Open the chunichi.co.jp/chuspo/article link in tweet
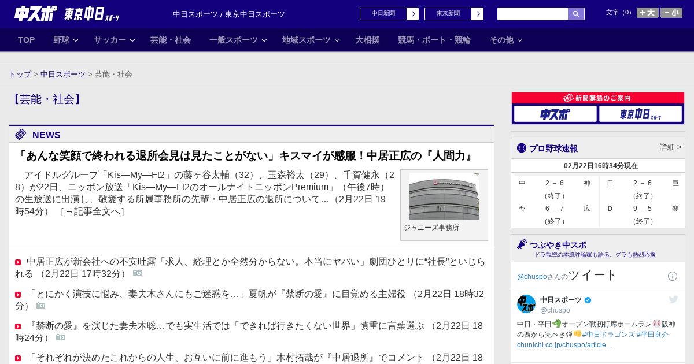694x364 pixels. (x=565, y=345)
